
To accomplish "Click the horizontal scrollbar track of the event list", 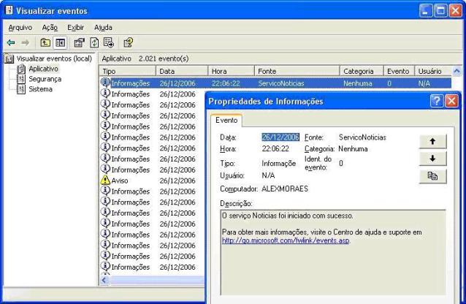I will [157, 280].
